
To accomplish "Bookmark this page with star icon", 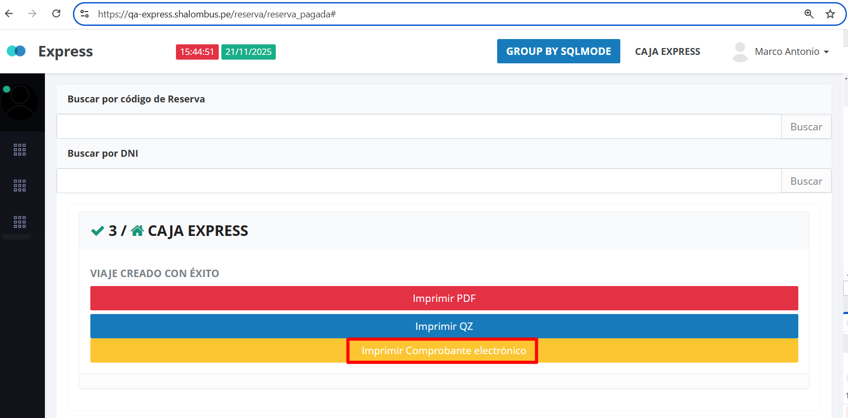I will point(830,14).
